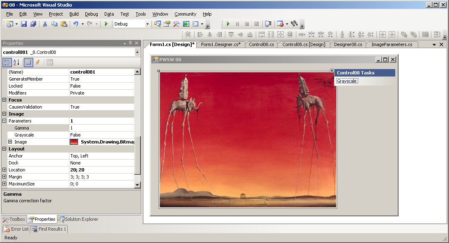Expand the Margin property

4,177
